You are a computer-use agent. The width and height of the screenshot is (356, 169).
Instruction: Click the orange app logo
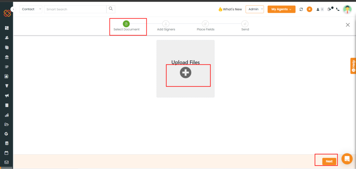[x=7, y=13]
